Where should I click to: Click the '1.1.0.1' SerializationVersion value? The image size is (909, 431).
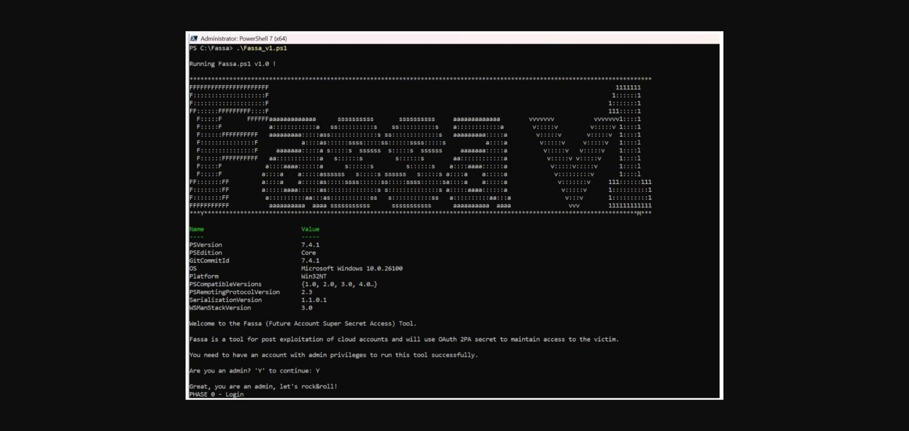314,300
